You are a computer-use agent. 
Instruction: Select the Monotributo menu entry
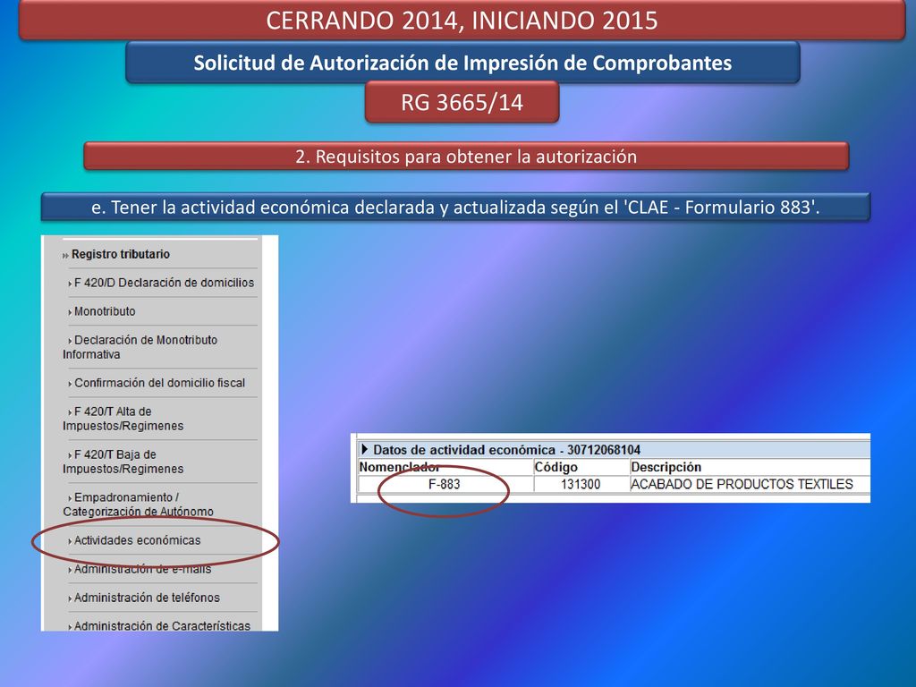click(x=105, y=311)
